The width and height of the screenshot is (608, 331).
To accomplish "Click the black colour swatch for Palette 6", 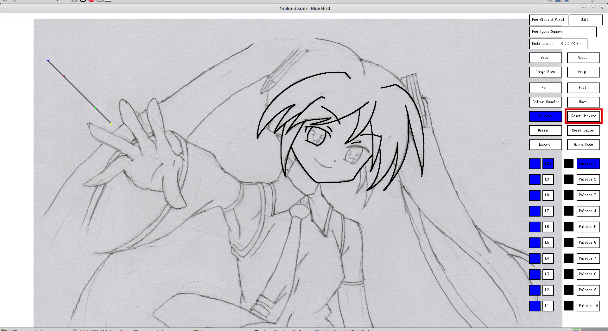I will [x=569, y=242].
